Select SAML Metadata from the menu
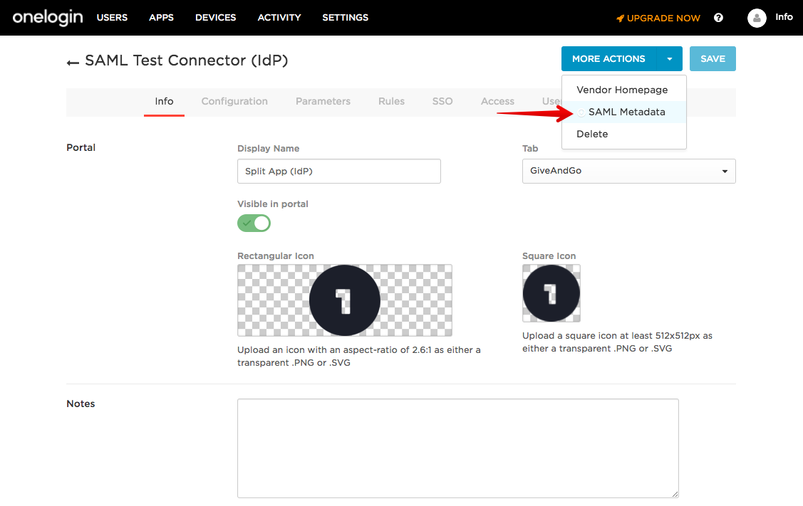 [x=626, y=112]
